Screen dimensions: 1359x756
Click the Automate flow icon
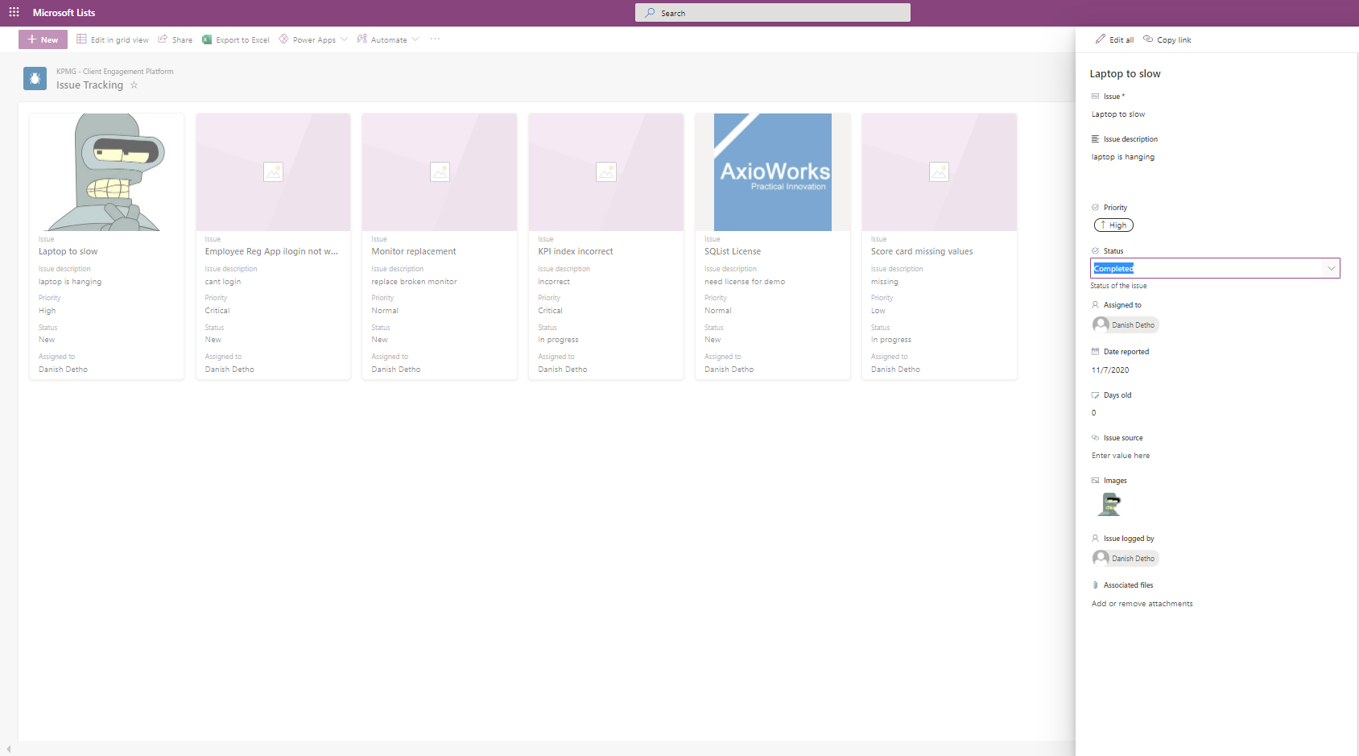pos(362,39)
